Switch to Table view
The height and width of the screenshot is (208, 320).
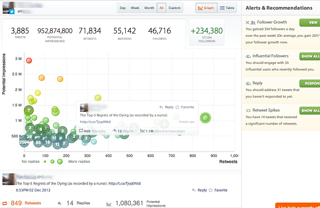227,8
